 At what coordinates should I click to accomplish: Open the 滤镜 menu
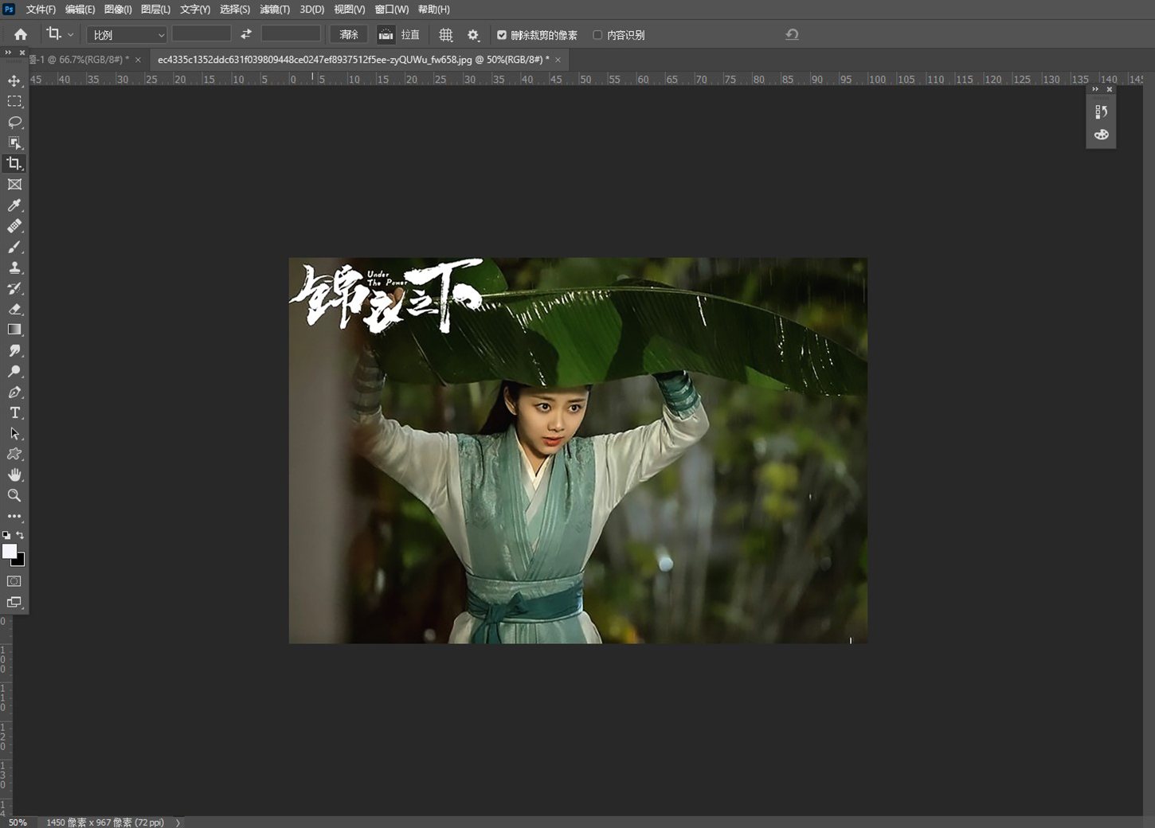tap(275, 9)
